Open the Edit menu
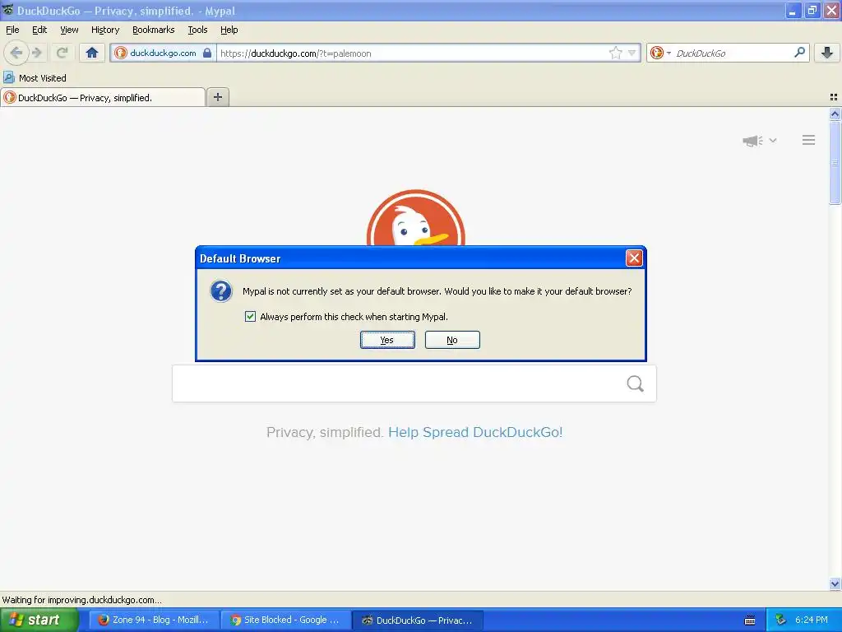Viewport: 842px width, 632px height. pos(39,30)
